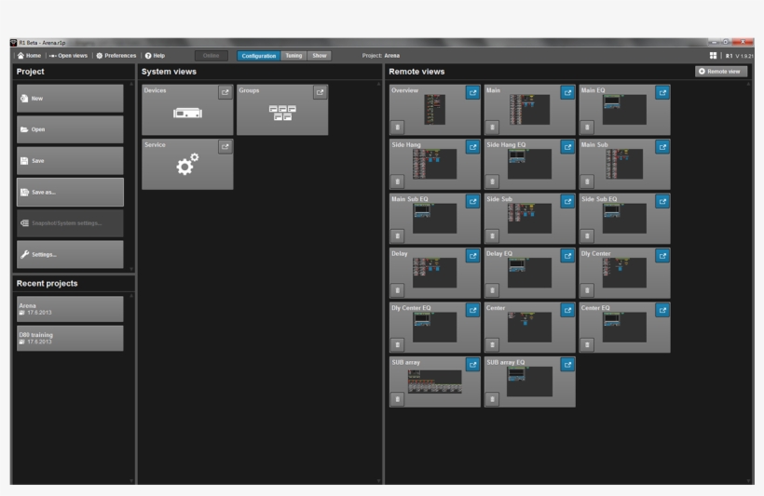Delete the Overview remote view with trash icon
764x496 pixels.
pyautogui.click(x=398, y=127)
